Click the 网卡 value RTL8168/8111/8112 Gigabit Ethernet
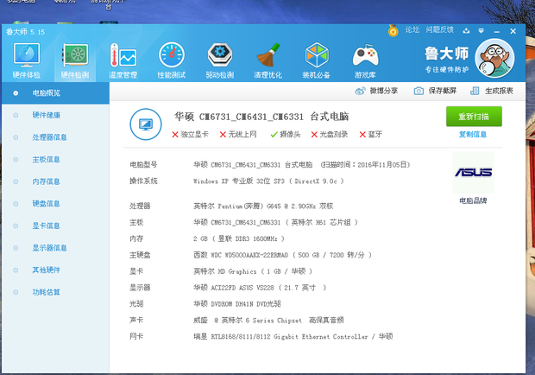This screenshot has height=375, width=535. click(293, 337)
